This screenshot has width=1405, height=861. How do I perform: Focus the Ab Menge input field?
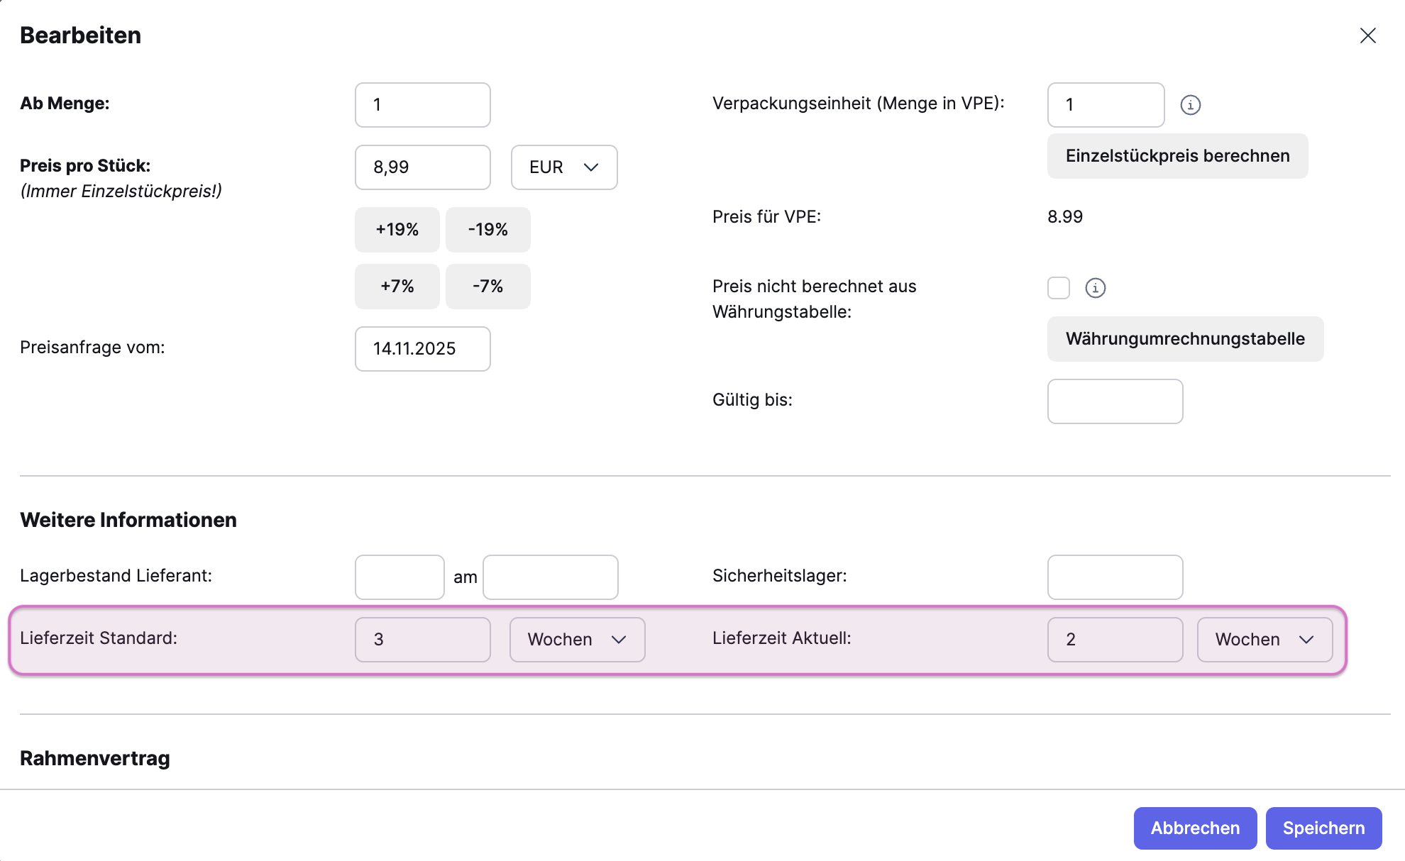(x=422, y=105)
